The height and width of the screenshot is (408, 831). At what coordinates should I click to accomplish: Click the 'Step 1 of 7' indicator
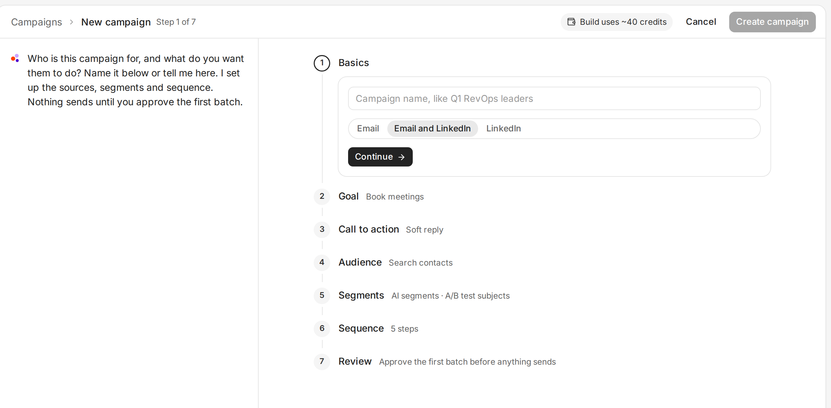tap(176, 22)
